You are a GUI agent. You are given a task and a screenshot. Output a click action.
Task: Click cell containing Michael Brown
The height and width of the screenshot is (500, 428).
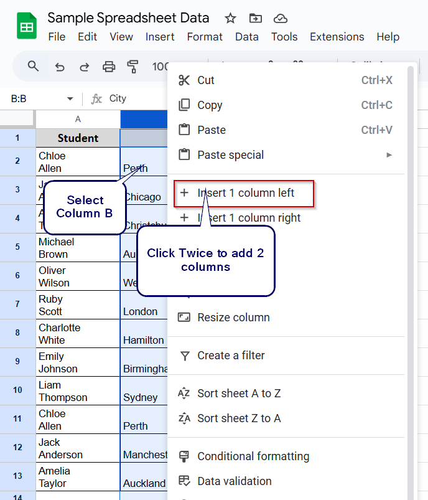(x=78, y=248)
